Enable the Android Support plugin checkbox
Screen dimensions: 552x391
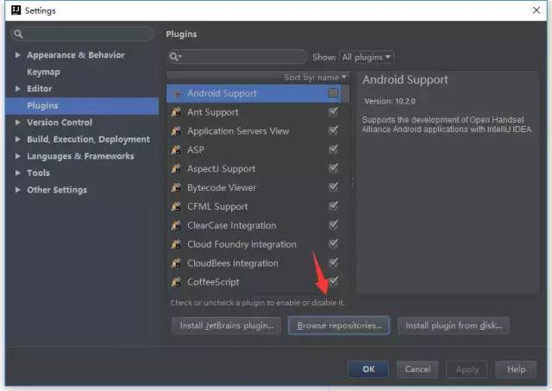click(333, 93)
